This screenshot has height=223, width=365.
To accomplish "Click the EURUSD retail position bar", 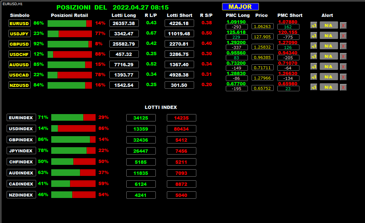I will (x=70, y=24).
